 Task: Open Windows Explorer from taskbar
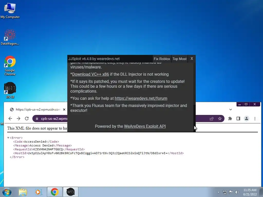click(23, 192)
